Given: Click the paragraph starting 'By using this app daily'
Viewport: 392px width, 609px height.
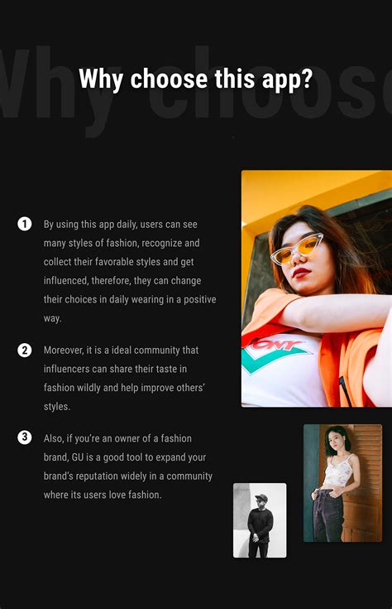Looking at the screenshot, I should [130, 271].
